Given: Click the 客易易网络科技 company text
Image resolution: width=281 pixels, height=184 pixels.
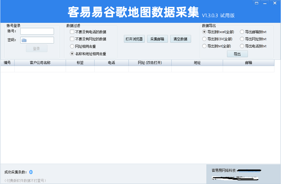Looking at the screenshot, I should 224,170.
